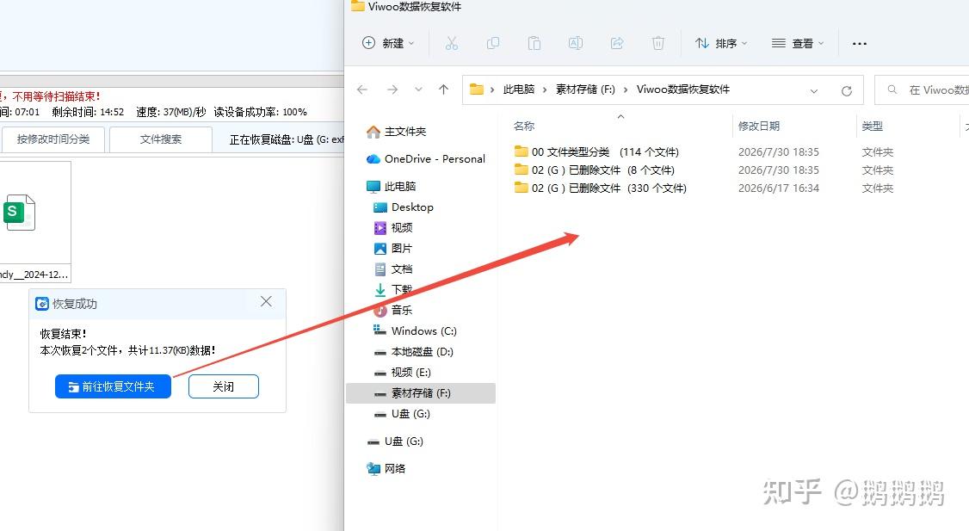Screen dimensions: 969x531
Task: Click the Delete trash icon in Explorer toolbar
Action: pos(658,43)
